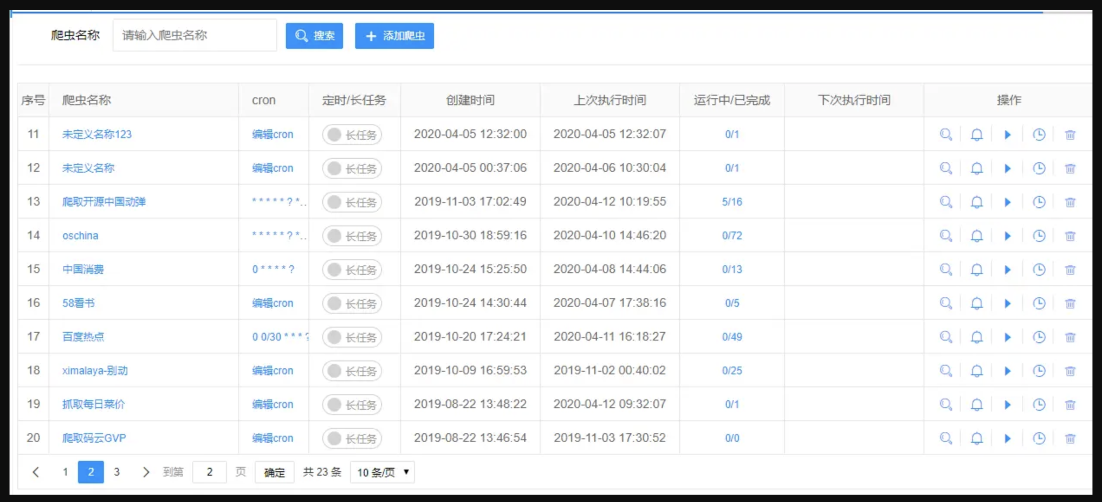Image resolution: width=1102 pixels, height=502 pixels.
Task: Open the magnifier icon for ximalaya-别动 row
Action: (946, 371)
